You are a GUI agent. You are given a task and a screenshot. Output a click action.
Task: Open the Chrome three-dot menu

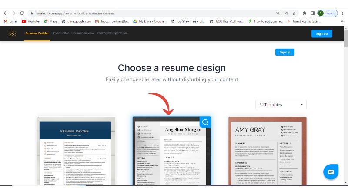click(x=342, y=13)
